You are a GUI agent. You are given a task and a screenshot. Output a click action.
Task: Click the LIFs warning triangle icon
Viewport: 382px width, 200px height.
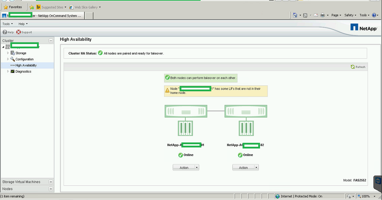click(x=167, y=91)
